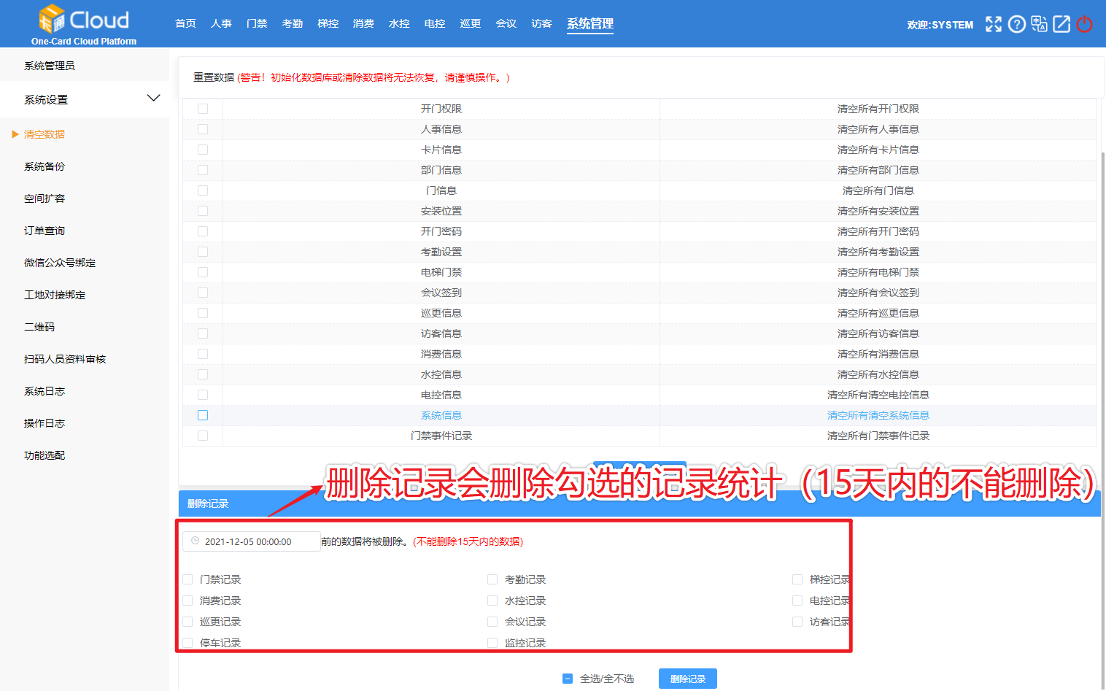The image size is (1106, 691).
Task: Toggle the 全选/全不选 checkbox
Action: (568, 679)
